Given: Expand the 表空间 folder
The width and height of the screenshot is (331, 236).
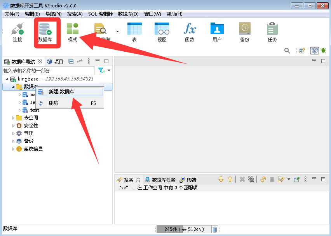Looking at the screenshot, I should coord(13,118).
